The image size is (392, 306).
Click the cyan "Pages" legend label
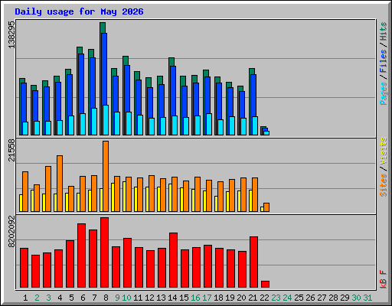point(384,93)
